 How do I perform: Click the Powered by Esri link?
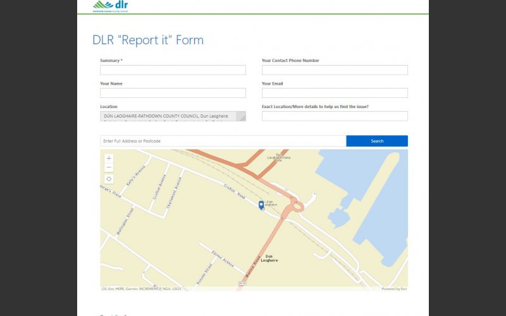point(394,289)
